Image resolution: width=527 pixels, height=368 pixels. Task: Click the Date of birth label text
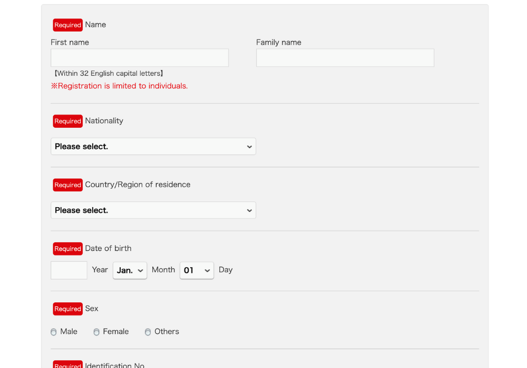click(x=108, y=249)
